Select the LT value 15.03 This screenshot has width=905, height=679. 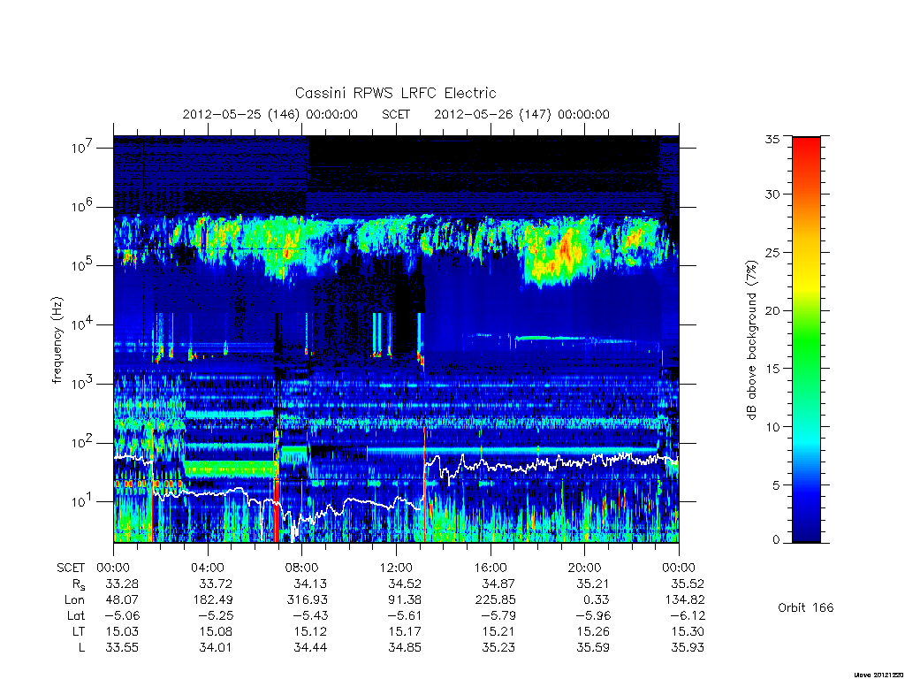tap(122, 631)
